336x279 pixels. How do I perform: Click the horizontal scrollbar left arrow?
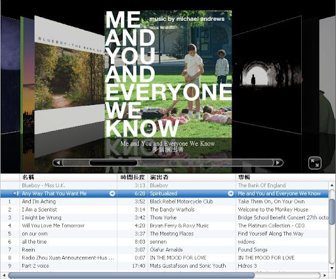coord(4,276)
